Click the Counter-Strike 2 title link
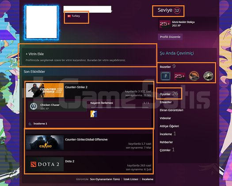Image resolution: width=232 pixels, height=186 pixels. click(76, 87)
